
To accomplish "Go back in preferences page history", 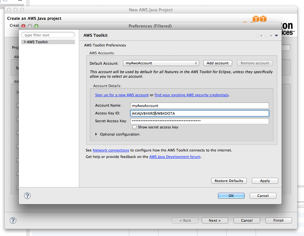I will (x=257, y=35).
